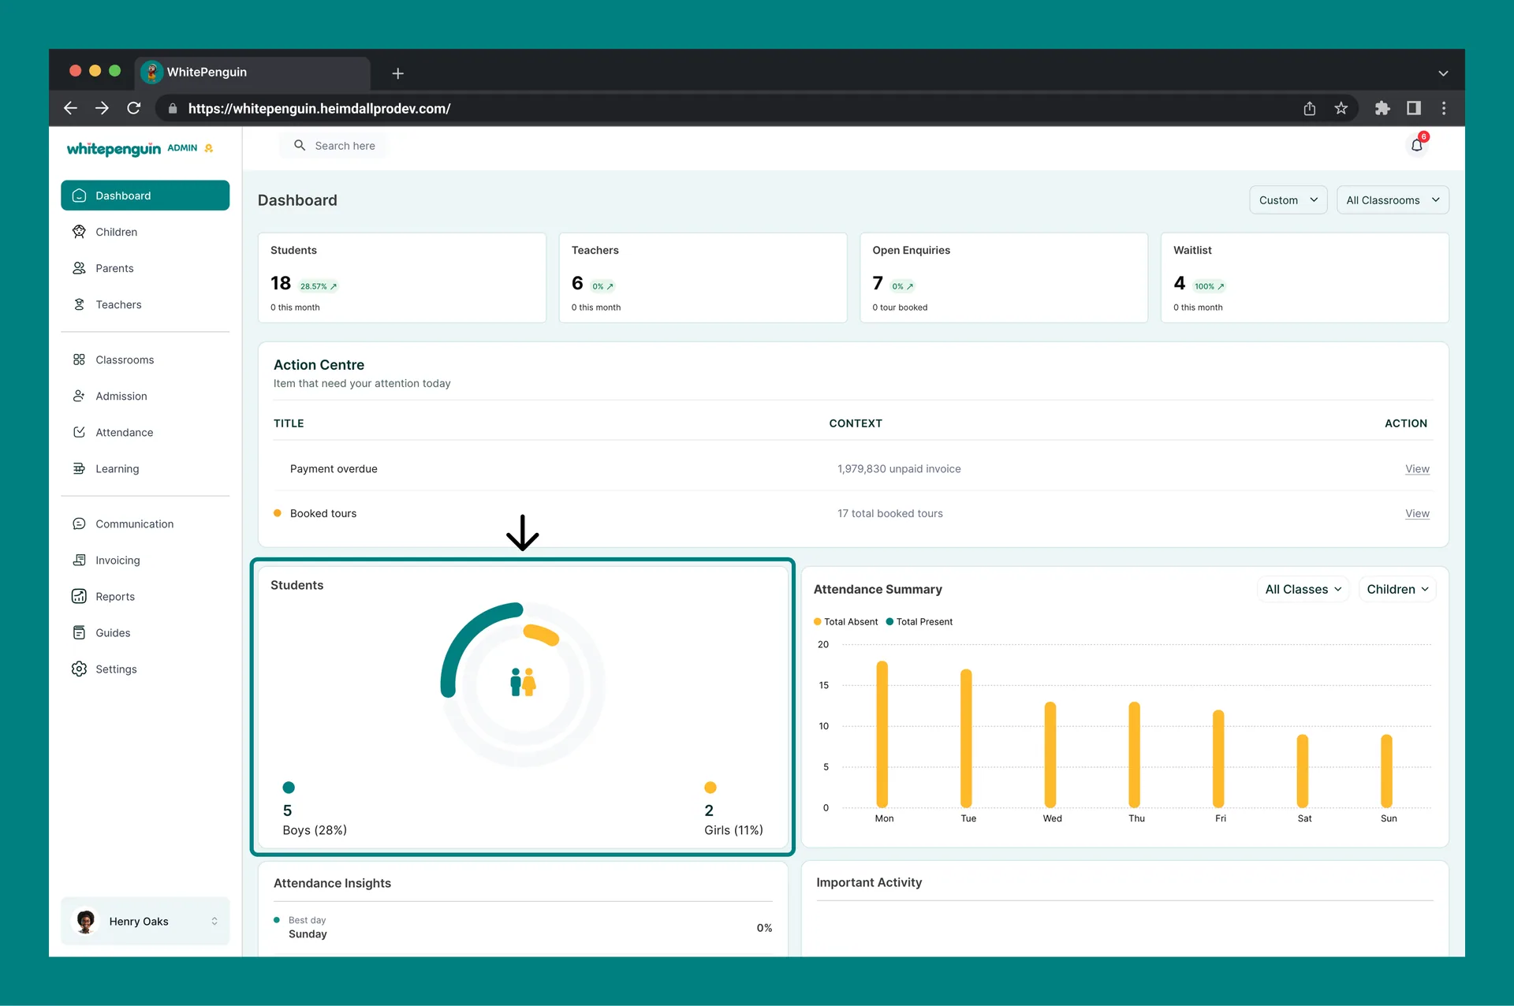View the Booked tours item
Viewport: 1514px width, 1006px height.
click(x=1417, y=513)
